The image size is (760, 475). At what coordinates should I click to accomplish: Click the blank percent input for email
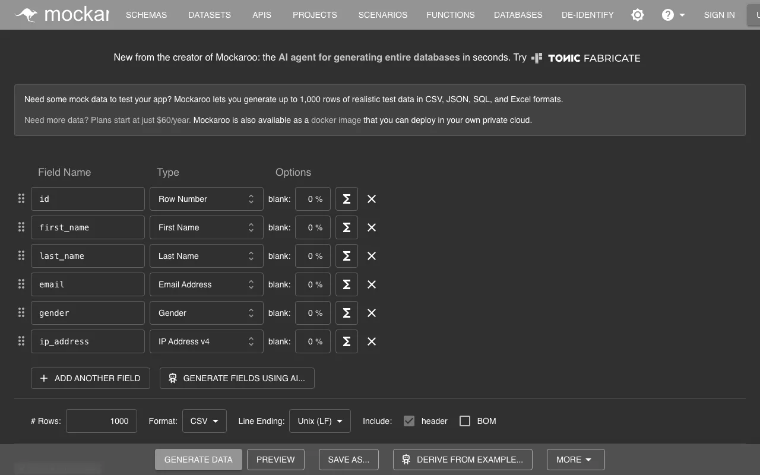[313, 284]
